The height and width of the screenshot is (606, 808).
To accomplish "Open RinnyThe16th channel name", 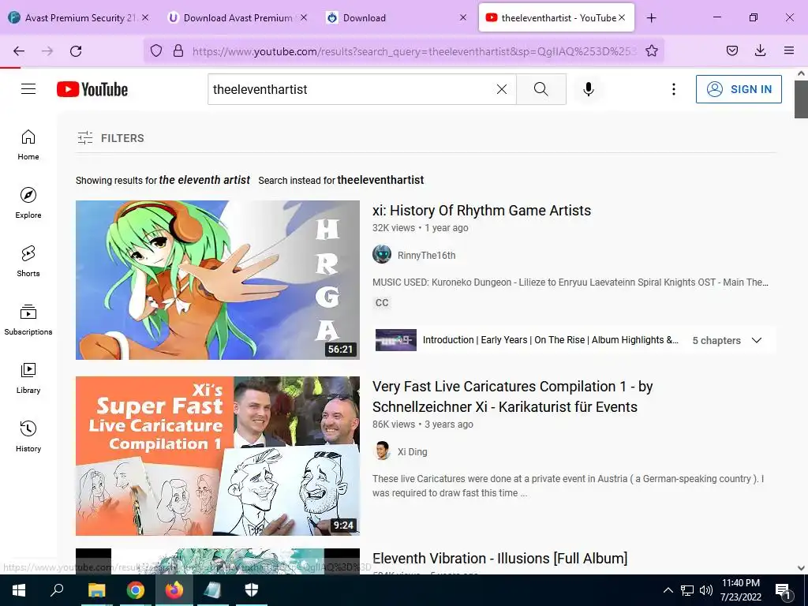I will tap(426, 255).
